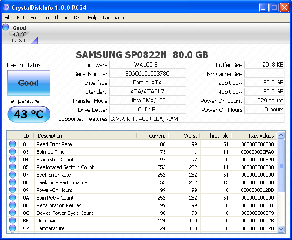Click status orb for Recalibration Retries row
292x240 pixels.
coord(13,205)
